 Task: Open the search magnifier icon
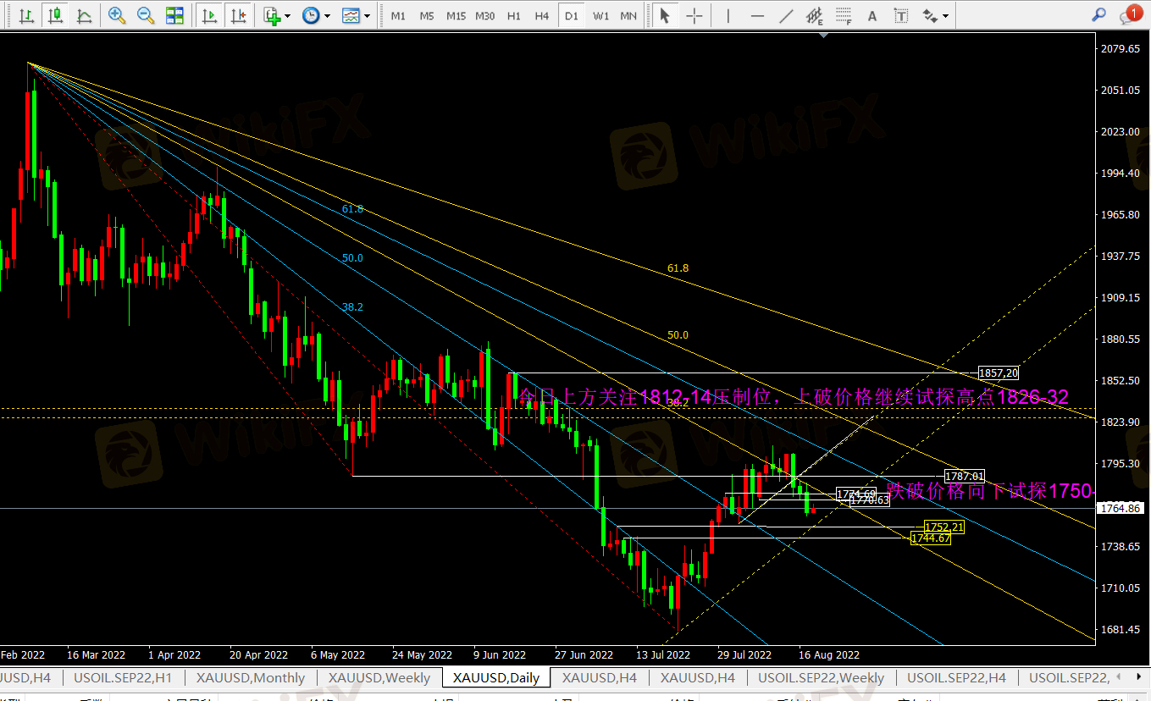coord(1098,14)
